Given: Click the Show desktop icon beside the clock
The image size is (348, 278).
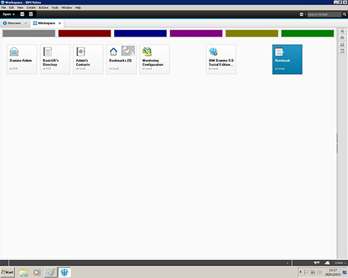Looking at the screenshot, I should (345, 272).
